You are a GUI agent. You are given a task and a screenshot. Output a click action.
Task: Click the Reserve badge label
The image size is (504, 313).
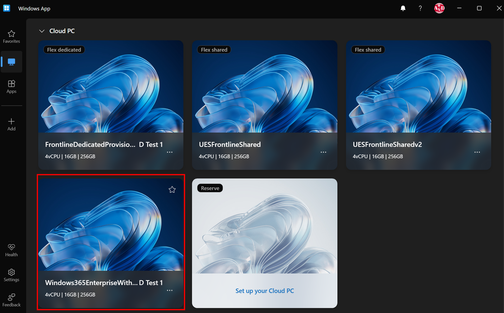tap(210, 188)
